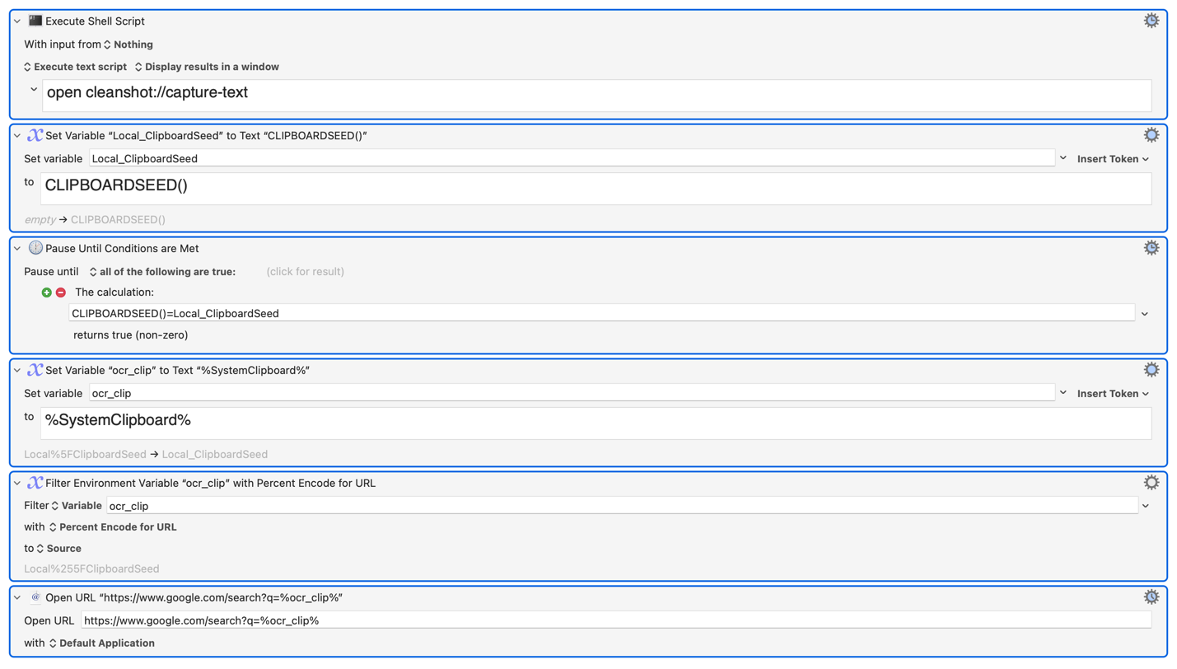Click the 'The calculation:' condition label
This screenshot has width=1177, height=669.
pyautogui.click(x=114, y=292)
